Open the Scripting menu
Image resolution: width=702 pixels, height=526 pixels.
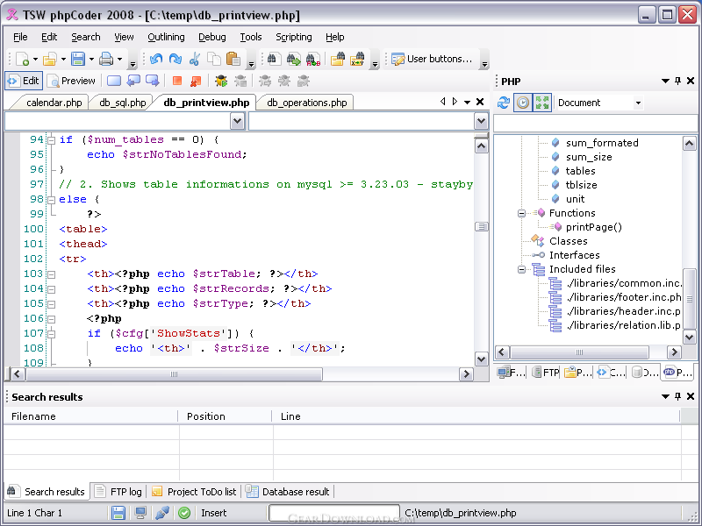(x=294, y=37)
